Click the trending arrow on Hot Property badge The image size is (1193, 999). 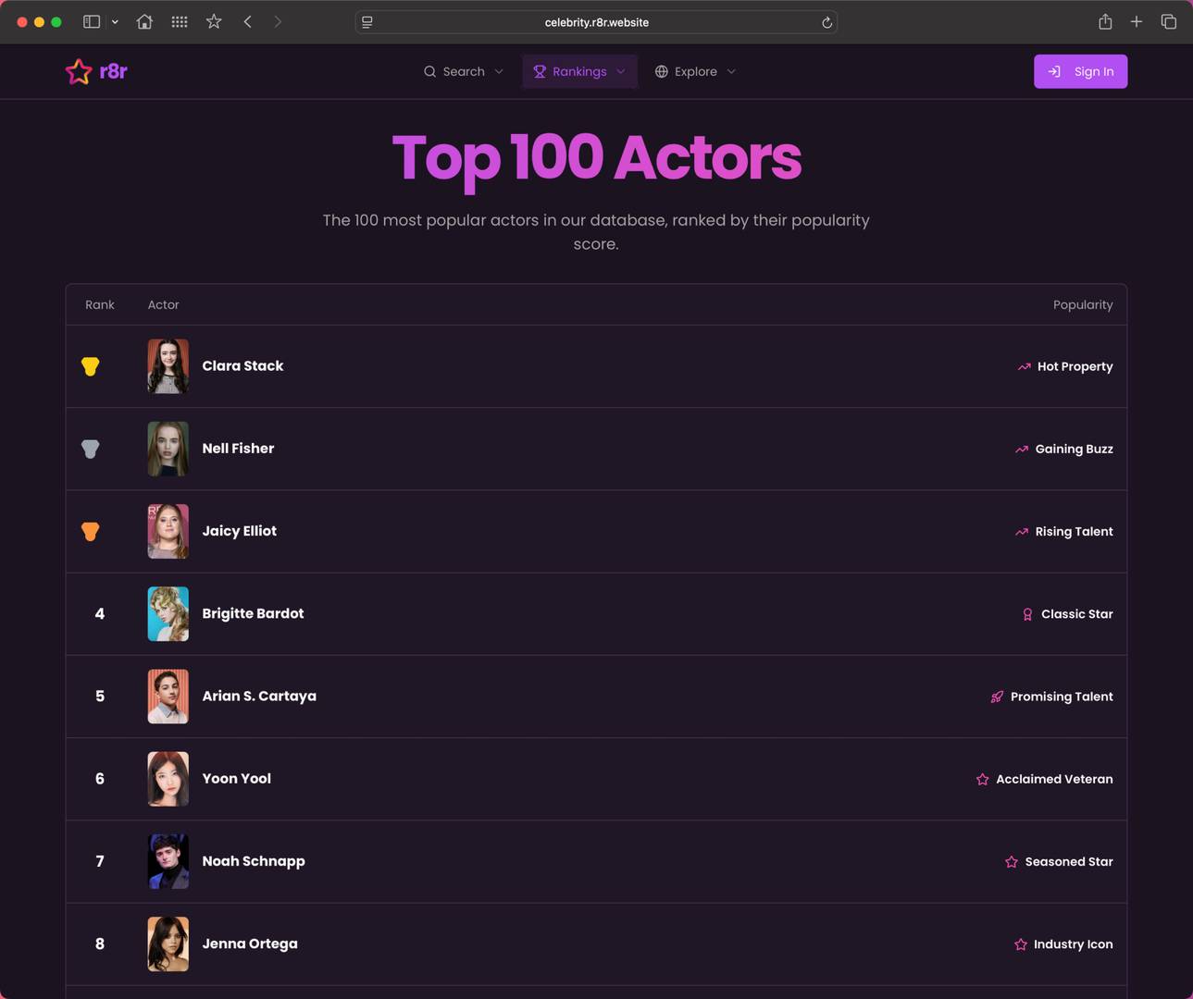tap(1022, 366)
